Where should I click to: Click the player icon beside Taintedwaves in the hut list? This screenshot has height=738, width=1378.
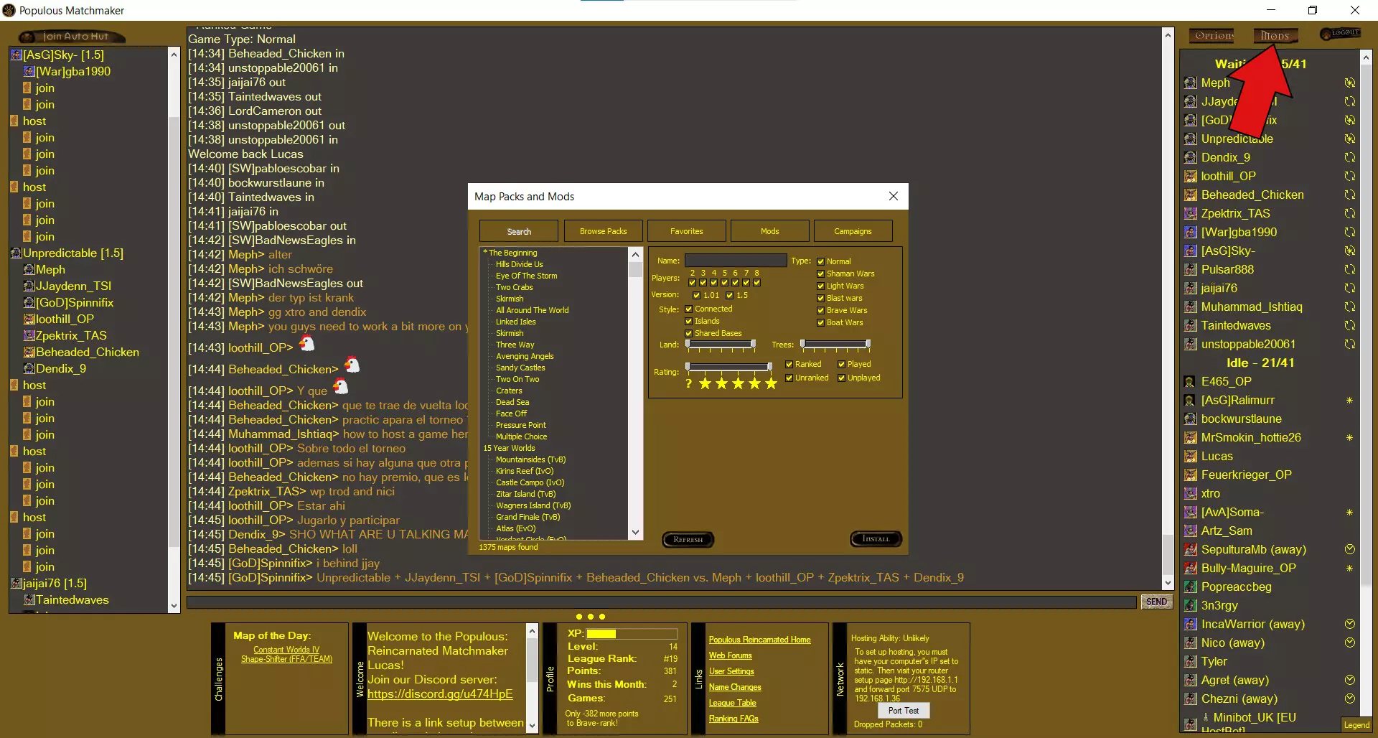tap(29, 600)
